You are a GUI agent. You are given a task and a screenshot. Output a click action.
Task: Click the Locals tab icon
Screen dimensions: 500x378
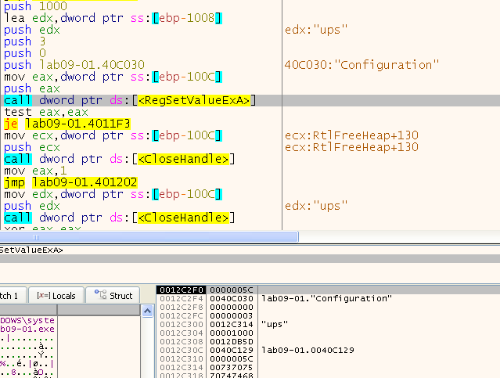(x=42, y=295)
